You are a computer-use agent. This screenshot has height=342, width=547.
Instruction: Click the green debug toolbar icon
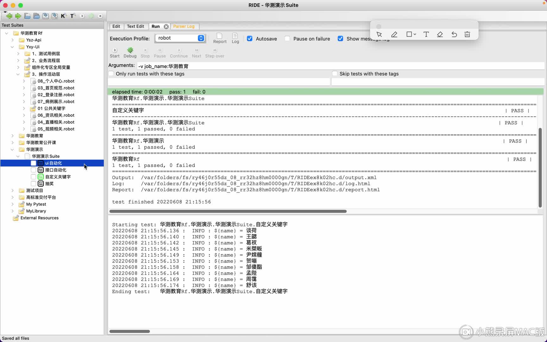(x=91, y=16)
